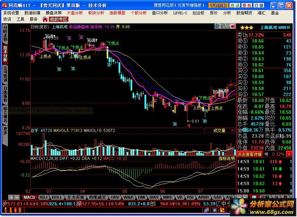Screen dimensions: 297x217
Task: Select the 均笔成交 indicator tab
Action: click(x=97, y=197)
